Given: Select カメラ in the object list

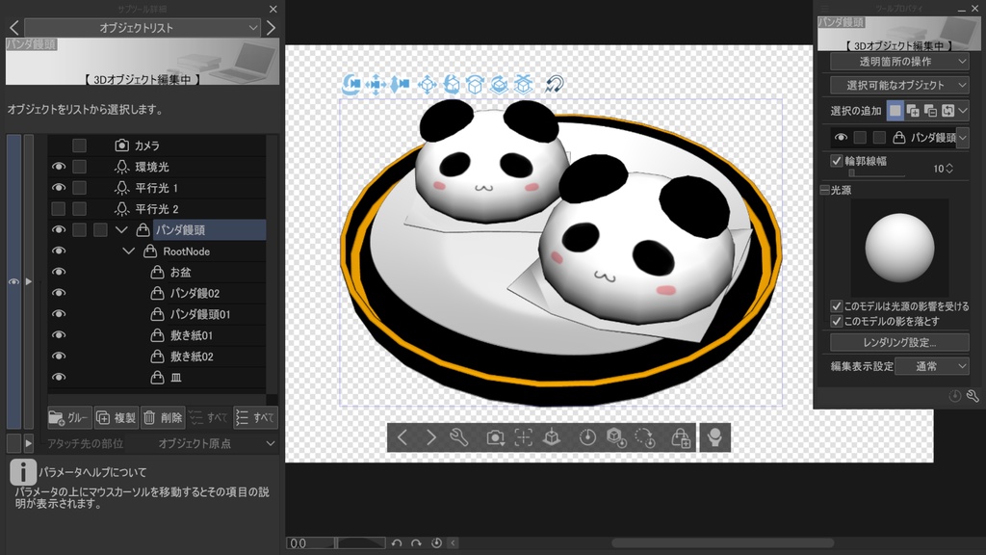Looking at the screenshot, I should 146,145.
